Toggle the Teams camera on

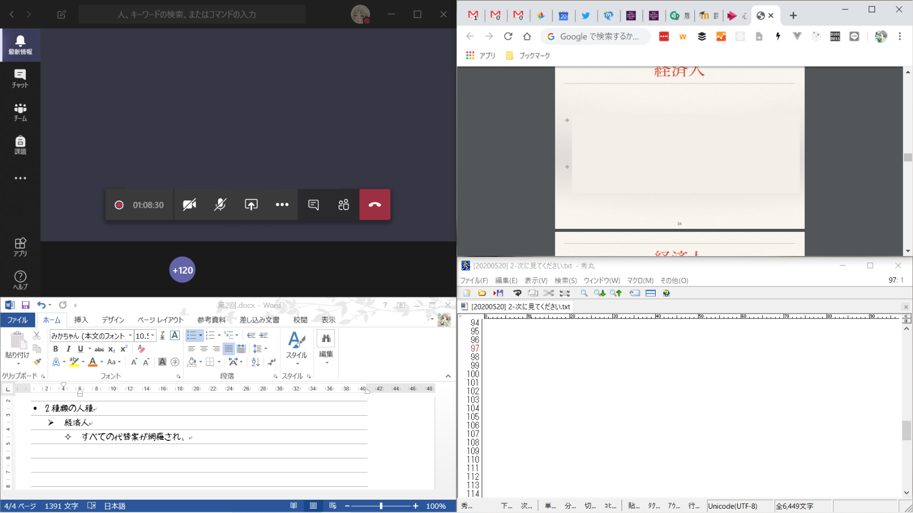(189, 205)
